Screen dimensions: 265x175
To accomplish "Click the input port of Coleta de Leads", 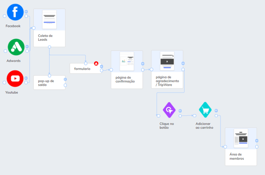I will point(34,28).
